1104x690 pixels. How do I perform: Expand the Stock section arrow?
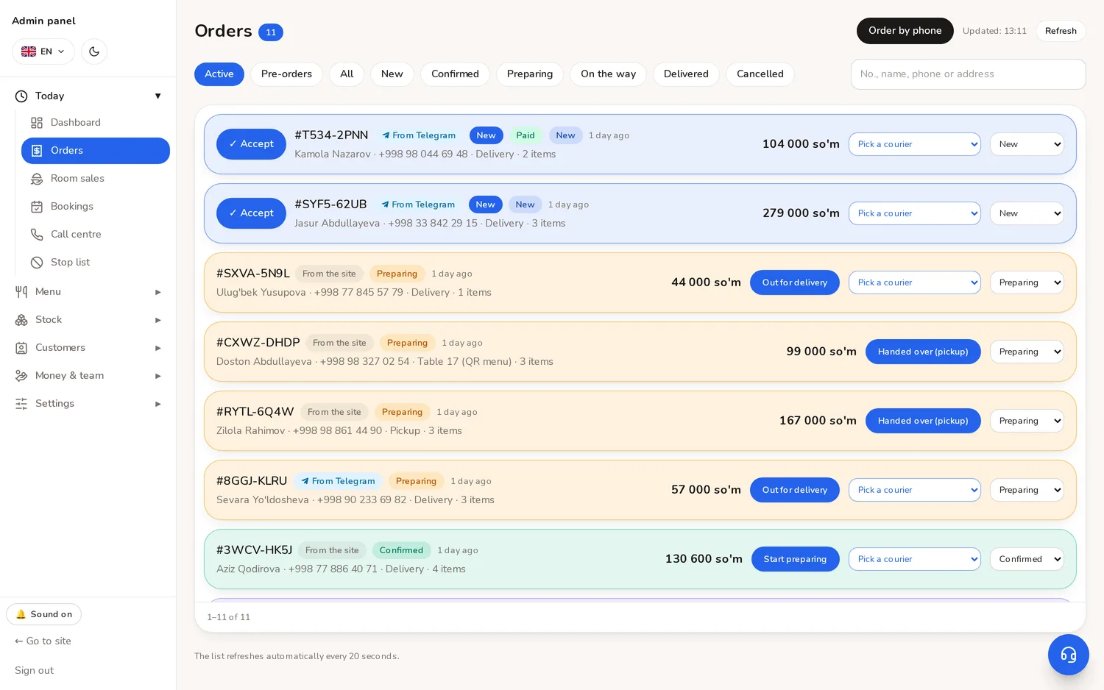[x=158, y=320]
